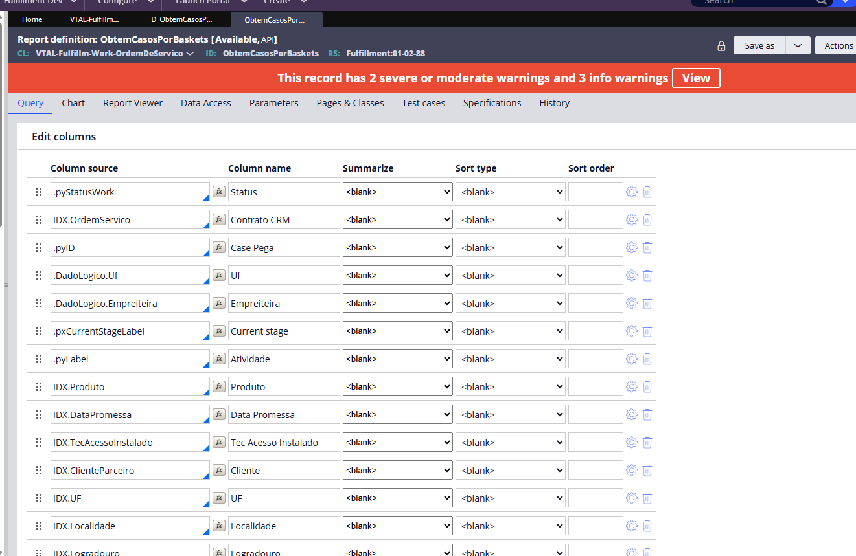Screen dimensions: 856x556
Task: Click the gear icon on the Contrato CRM row
Action: click(x=632, y=219)
